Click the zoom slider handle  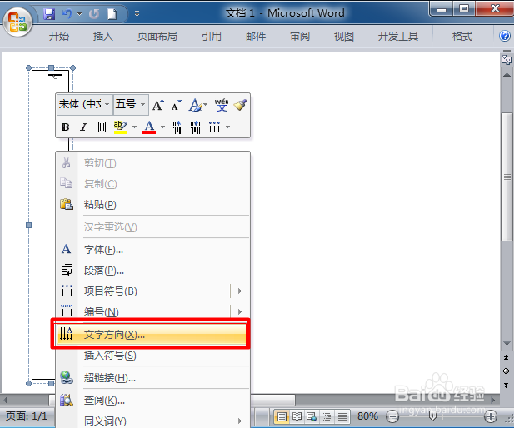pyautogui.click(x=432, y=416)
